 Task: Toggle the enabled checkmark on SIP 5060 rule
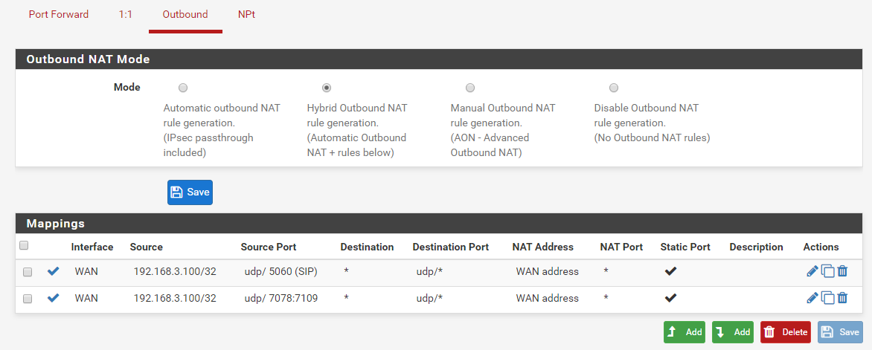(53, 271)
